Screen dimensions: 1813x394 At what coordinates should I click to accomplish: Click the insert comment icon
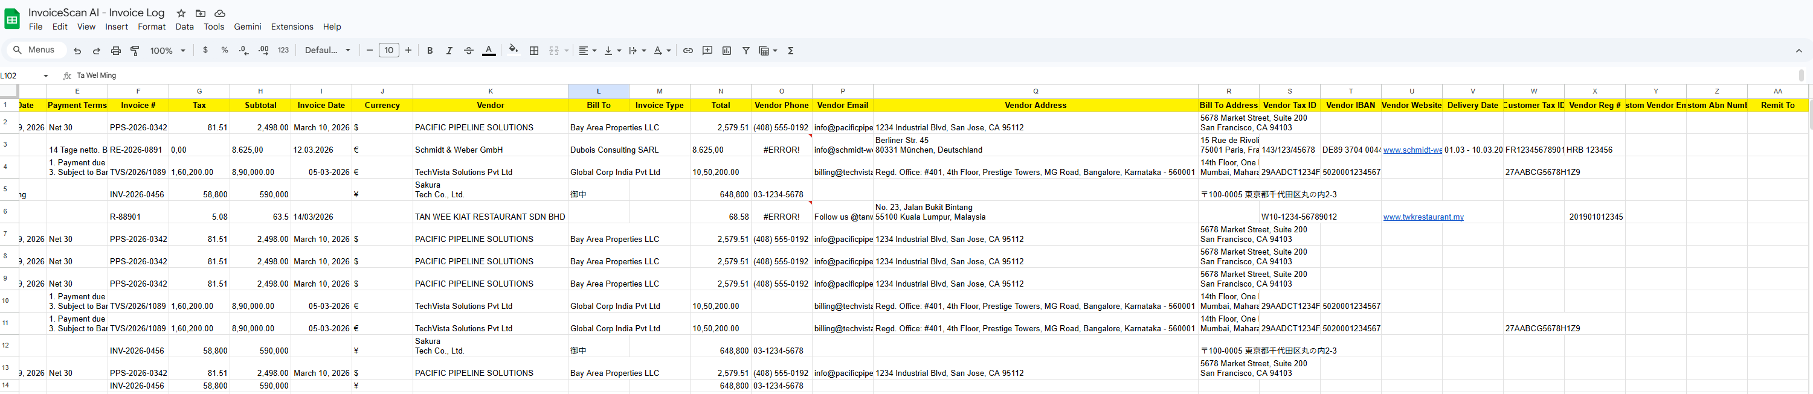click(707, 51)
